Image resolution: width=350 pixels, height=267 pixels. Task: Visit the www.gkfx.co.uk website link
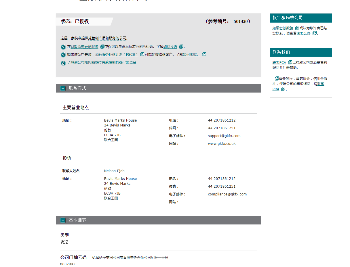point(222,143)
